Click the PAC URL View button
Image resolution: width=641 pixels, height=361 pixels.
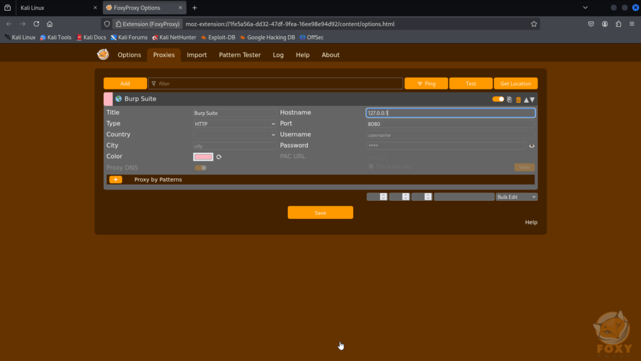click(x=524, y=168)
